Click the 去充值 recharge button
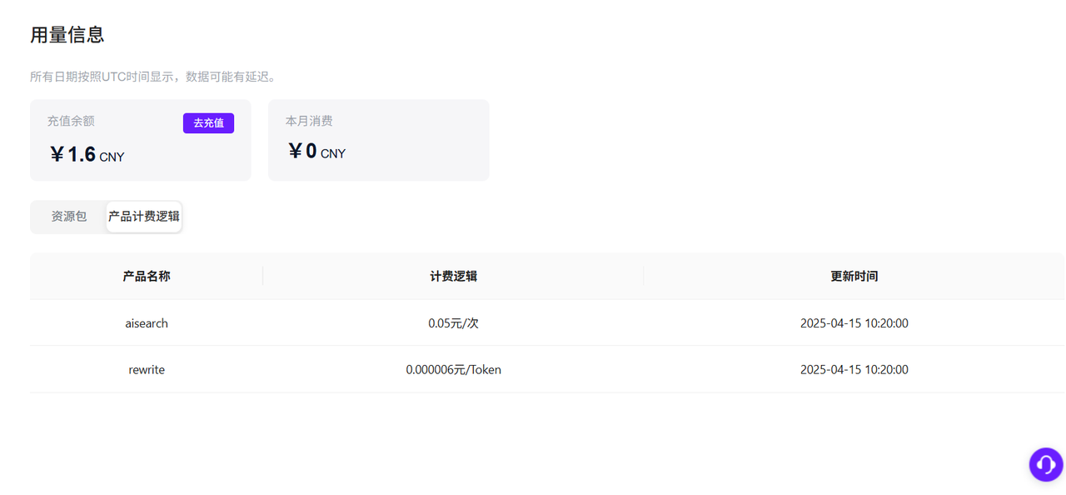Viewport: 1066px width, 495px height. (x=208, y=123)
